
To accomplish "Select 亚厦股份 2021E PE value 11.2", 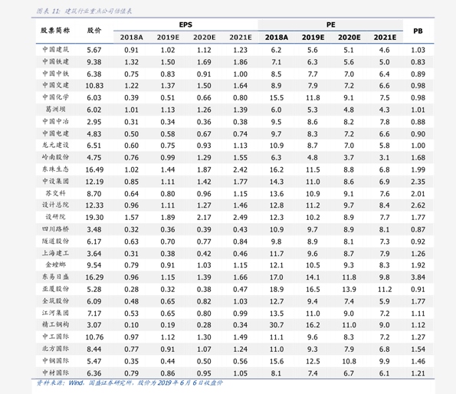I will (385, 290).
